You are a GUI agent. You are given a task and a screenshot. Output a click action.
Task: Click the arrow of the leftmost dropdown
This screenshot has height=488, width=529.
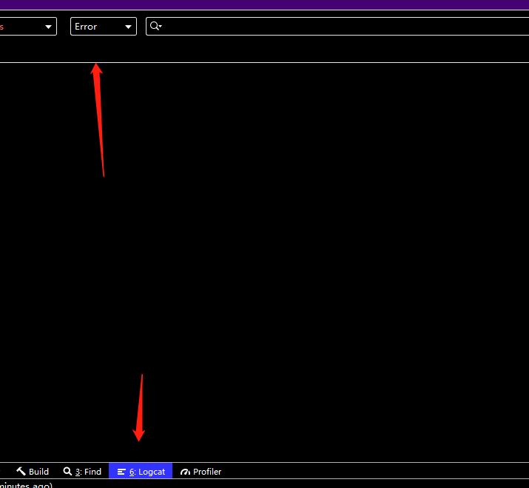[x=49, y=27]
